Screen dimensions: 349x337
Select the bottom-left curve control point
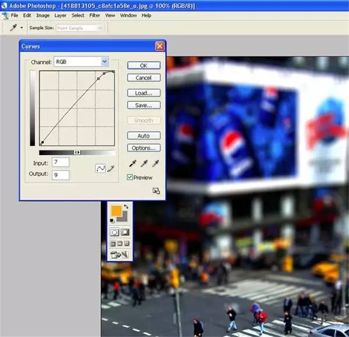(x=42, y=142)
